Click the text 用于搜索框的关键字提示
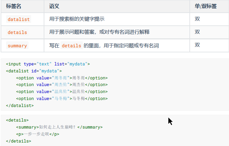Screen dimensions: 229x146 (x=77, y=19)
